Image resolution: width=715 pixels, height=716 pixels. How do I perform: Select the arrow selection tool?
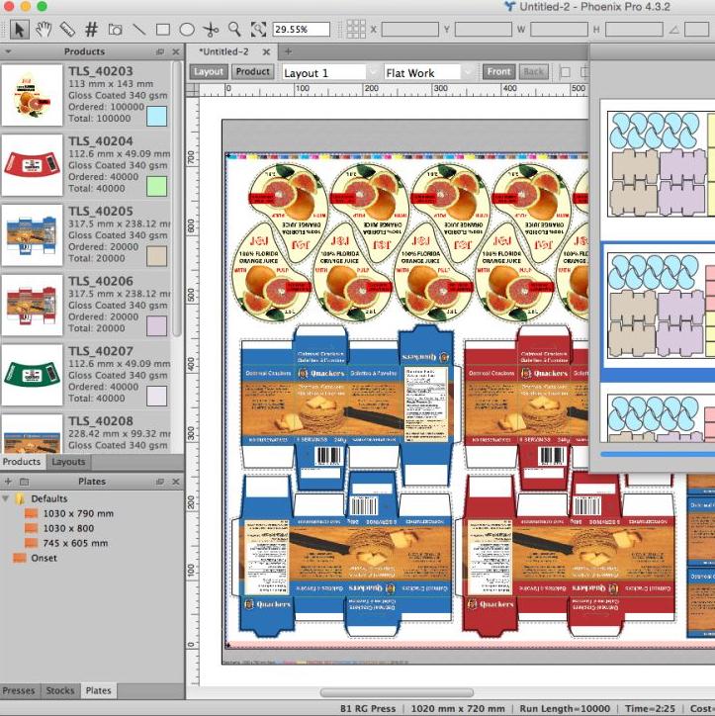(x=20, y=30)
